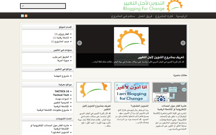Open the فكرة المشروع menu item

164,16
